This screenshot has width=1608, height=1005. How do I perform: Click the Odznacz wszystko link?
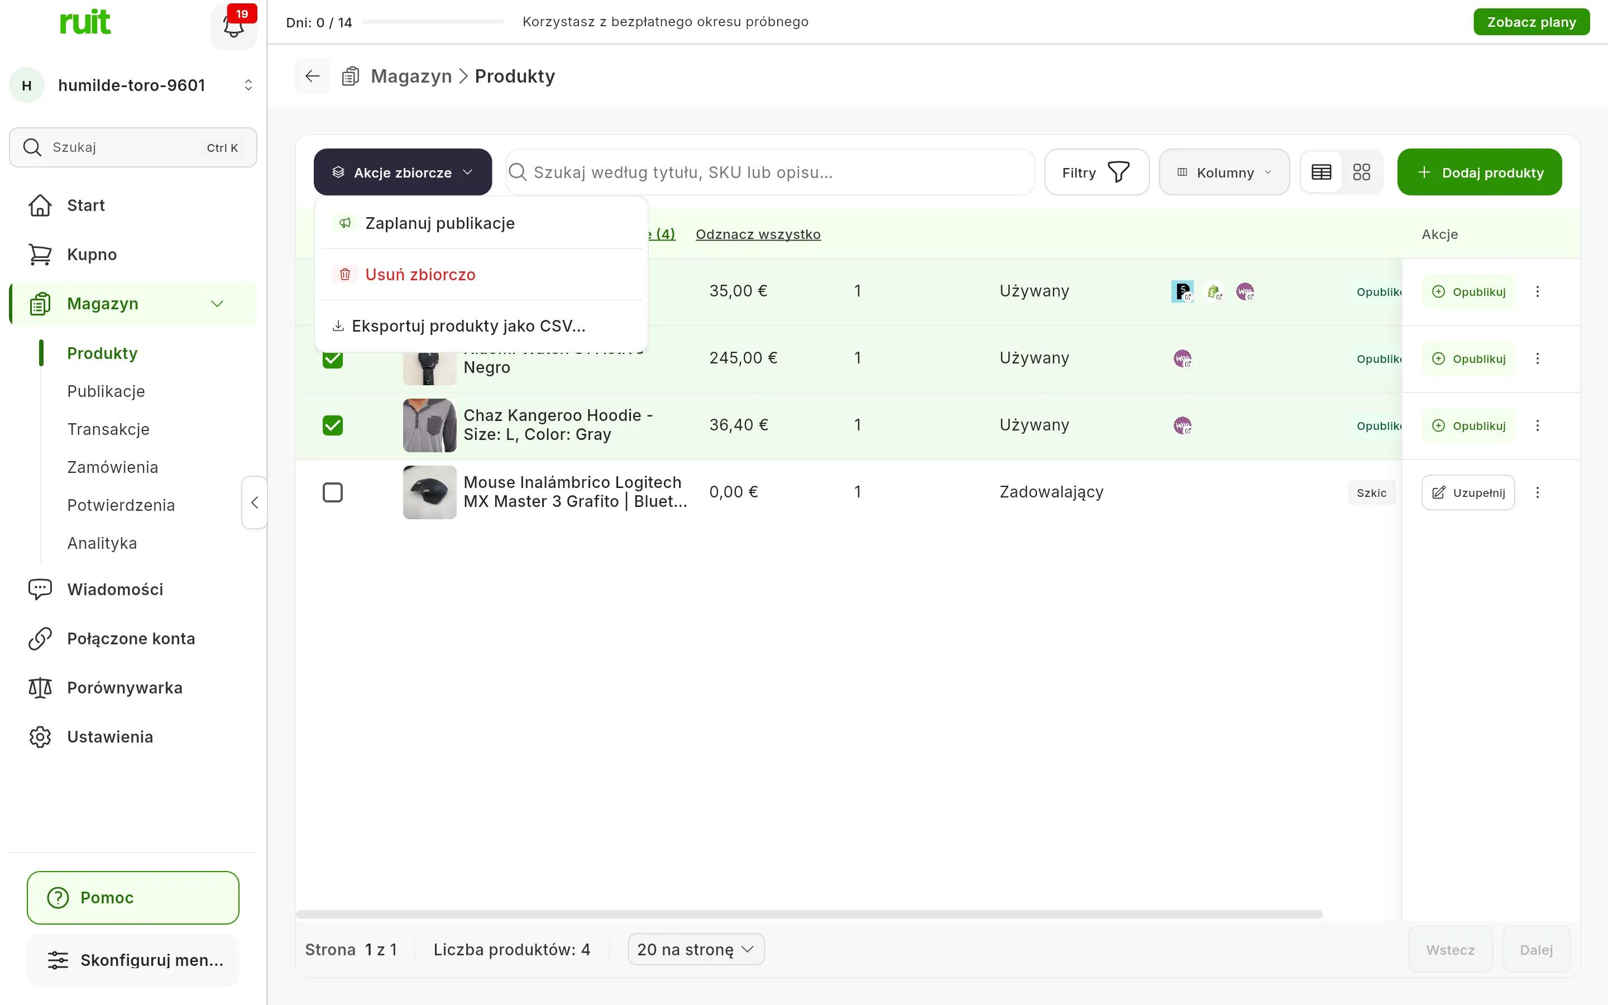pos(758,234)
